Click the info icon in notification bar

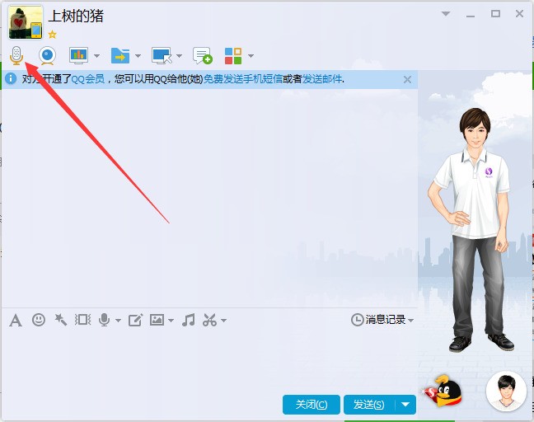(11, 78)
